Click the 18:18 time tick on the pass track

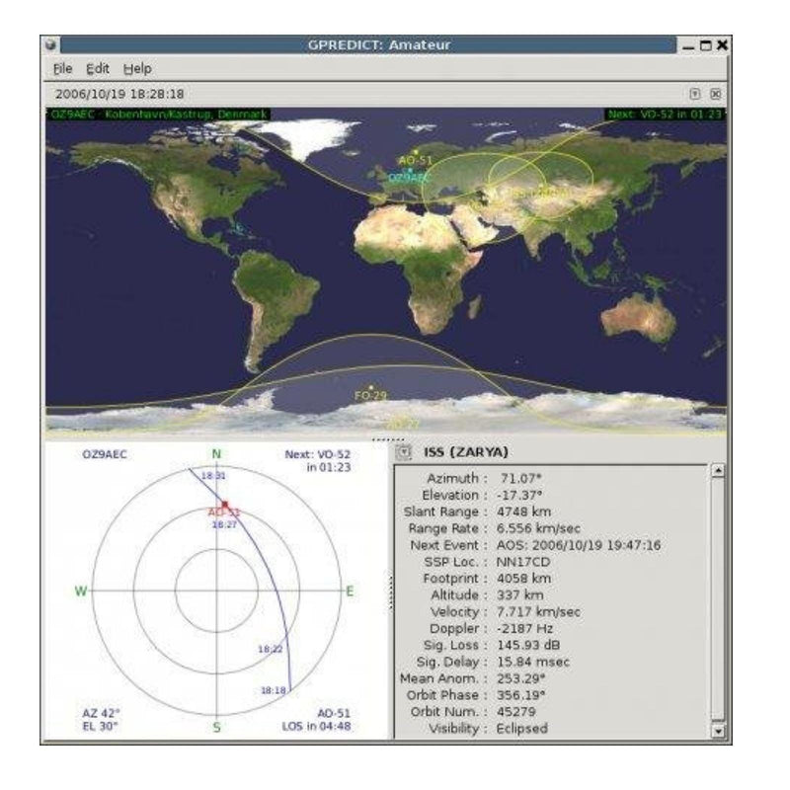[274, 690]
